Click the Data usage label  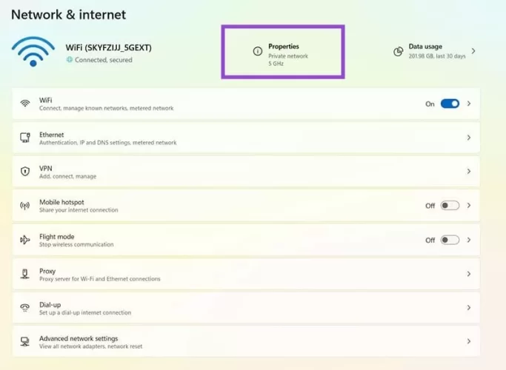point(425,47)
